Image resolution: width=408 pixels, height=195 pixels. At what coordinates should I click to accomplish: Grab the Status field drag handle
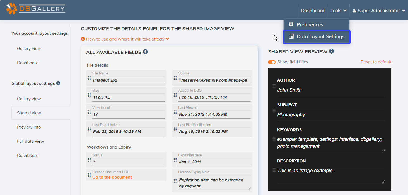(x=89, y=160)
